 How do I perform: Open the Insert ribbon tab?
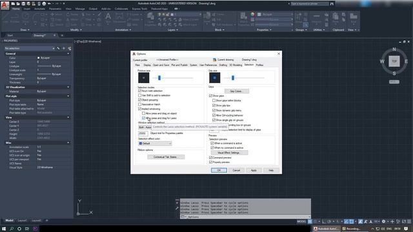click(x=26, y=8)
